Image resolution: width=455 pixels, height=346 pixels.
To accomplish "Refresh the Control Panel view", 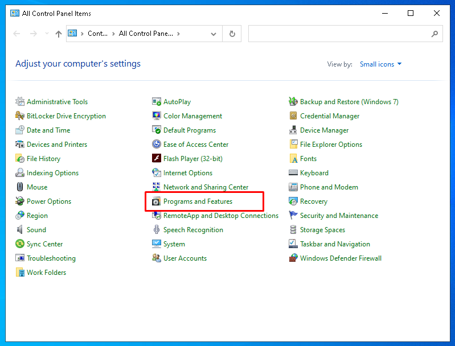I will tap(232, 34).
